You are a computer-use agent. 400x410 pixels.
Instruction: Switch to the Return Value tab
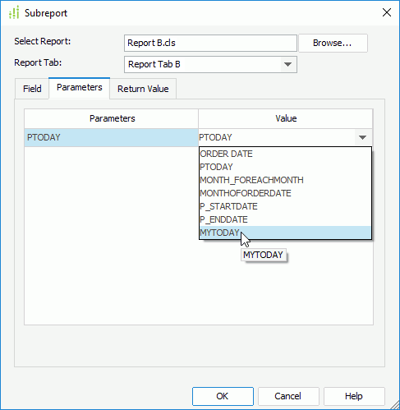pos(143,89)
